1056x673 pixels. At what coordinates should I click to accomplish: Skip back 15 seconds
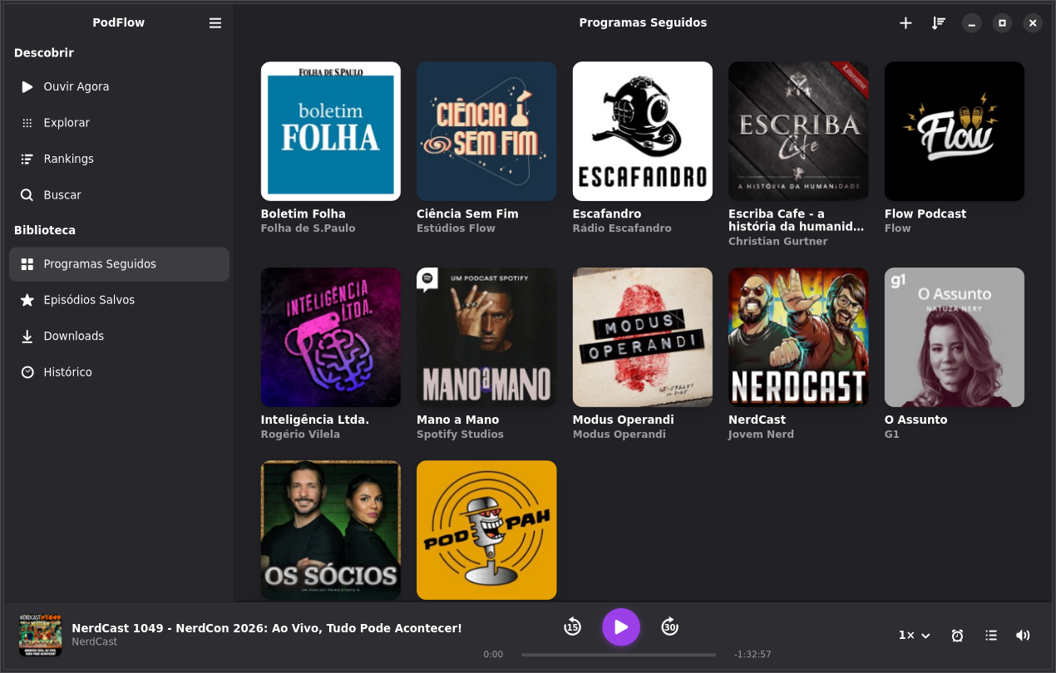pyautogui.click(x=572, y=627)
